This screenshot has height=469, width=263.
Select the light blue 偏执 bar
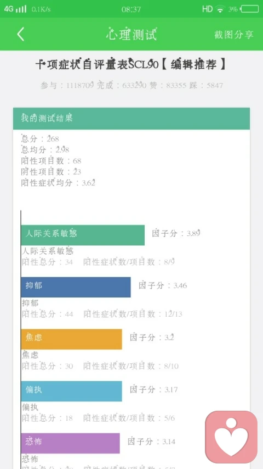(x=72, y=391)
